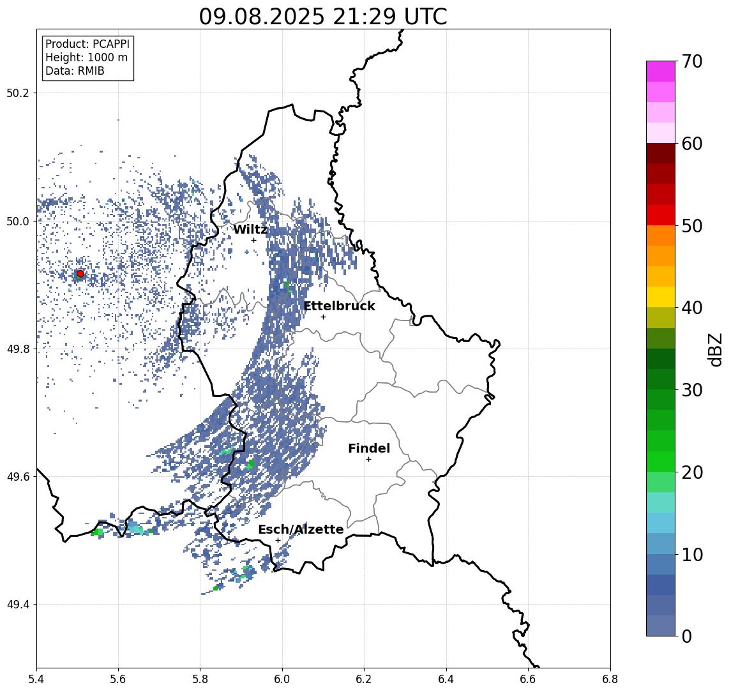Image resolution: width=731 pixels, height=692 pixels.
Task: Click the red radar location marker
Action: [80, 274]
